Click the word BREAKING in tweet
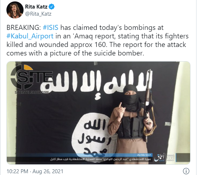The height and width of the screenshot is (175, 199). pyautogui.click(x=24, y=27)
